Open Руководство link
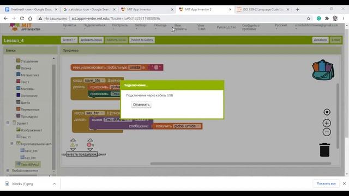Image resolution: width=349 pixels, height=196 pixels. click(x=226, y=27)
